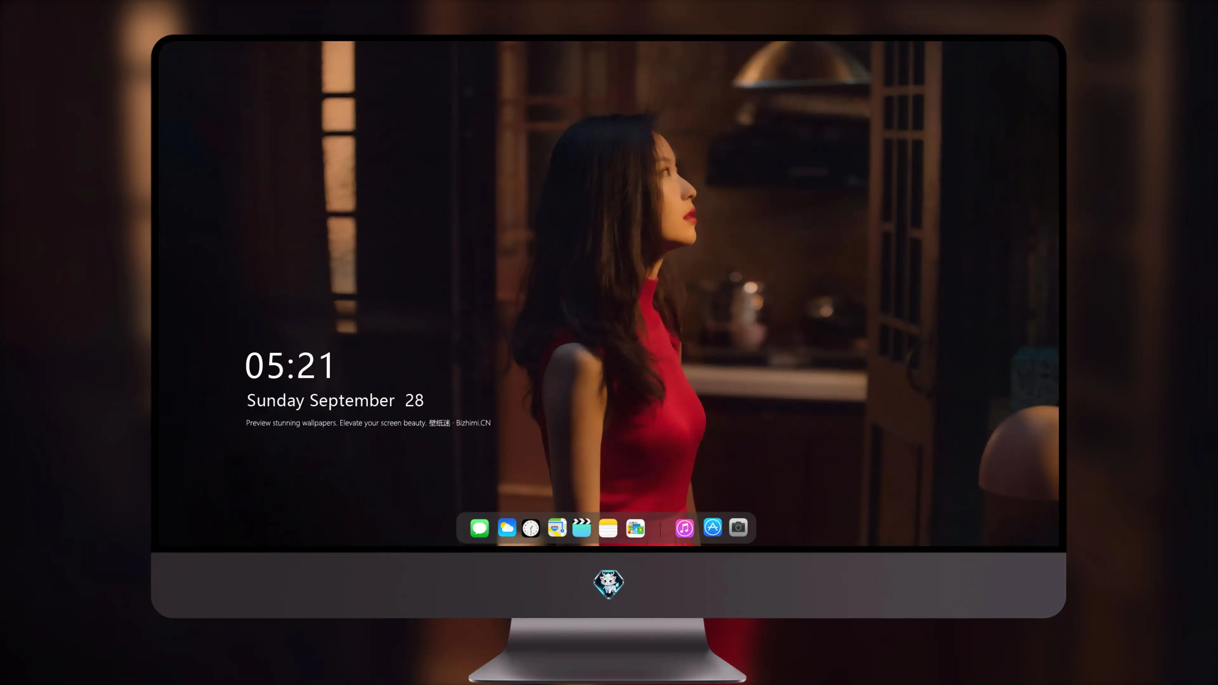
Task: Open the Maps app icon in the dock
Action: 557,528
